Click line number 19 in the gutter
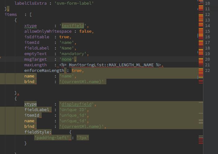 (x=207, y=54)
